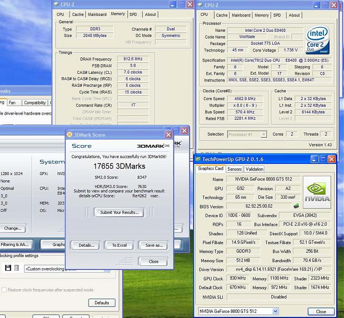Click the Change... button in 3DMark06 settings
Image resolution: width=344 pixels, height=318 pixels.
coord(13,228)
